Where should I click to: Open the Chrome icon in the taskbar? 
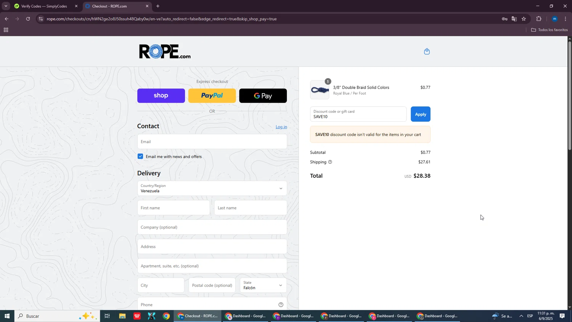(166, 316)
